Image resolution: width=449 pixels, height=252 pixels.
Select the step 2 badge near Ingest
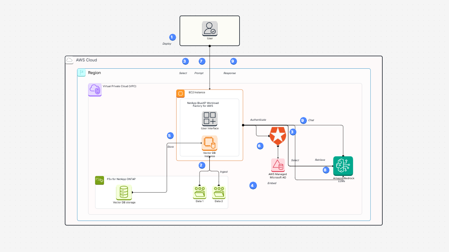(202, 165)
